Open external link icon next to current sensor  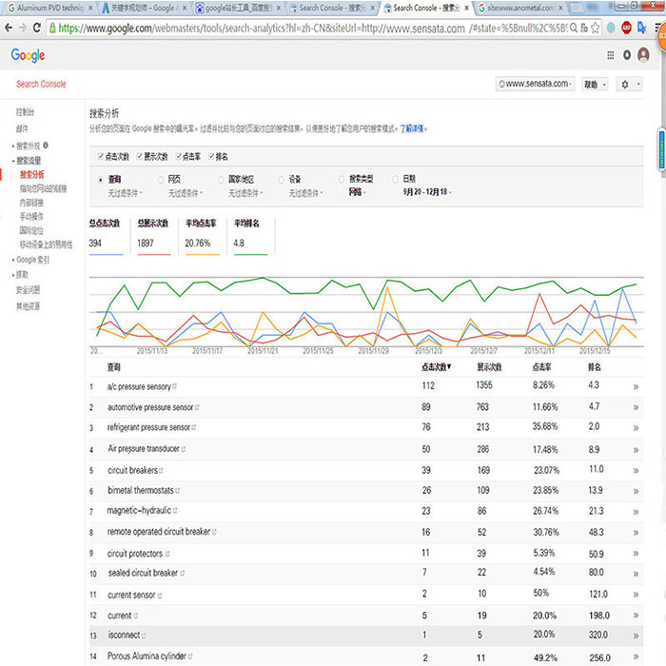pyautogui.click(x=160, y=596)
